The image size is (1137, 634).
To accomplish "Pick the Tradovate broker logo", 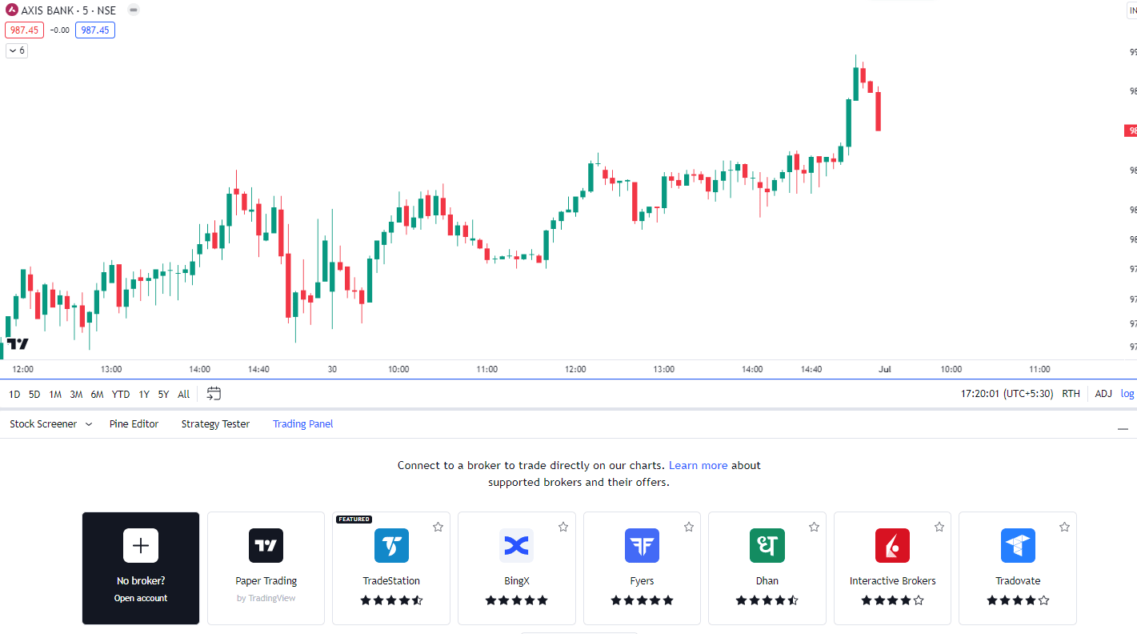I will pos(1018,546).
